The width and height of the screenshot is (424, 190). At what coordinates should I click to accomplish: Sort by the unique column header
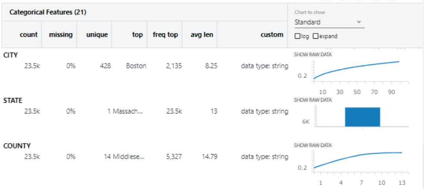(x=97, y=34)
